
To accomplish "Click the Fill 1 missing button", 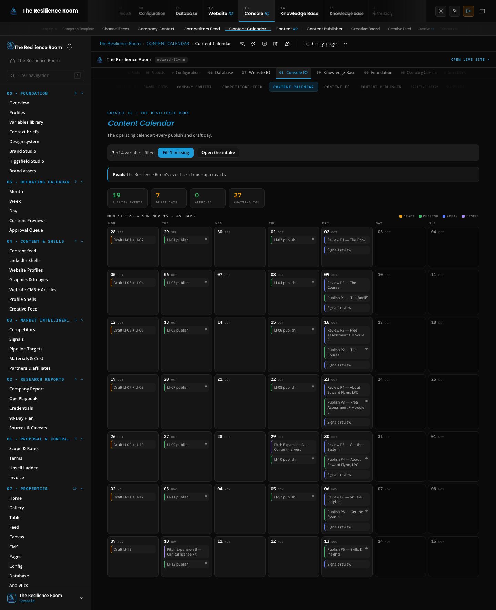I will [176, 153].
